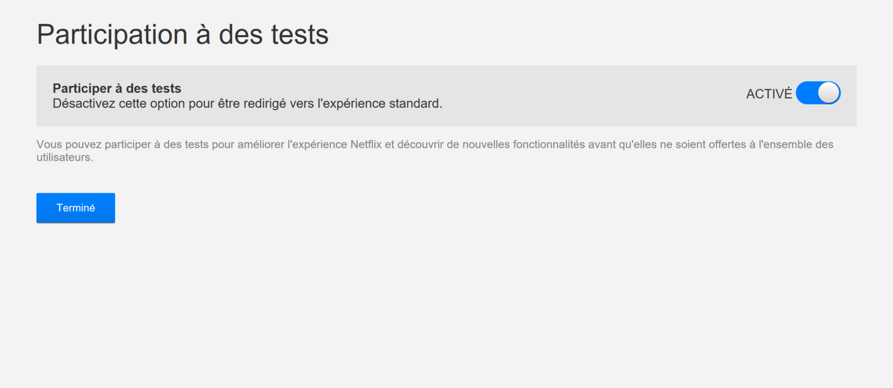This screenshot has width=893, height=388.
Task: Click the Participation à des tests heading
Action: [182, 35]
